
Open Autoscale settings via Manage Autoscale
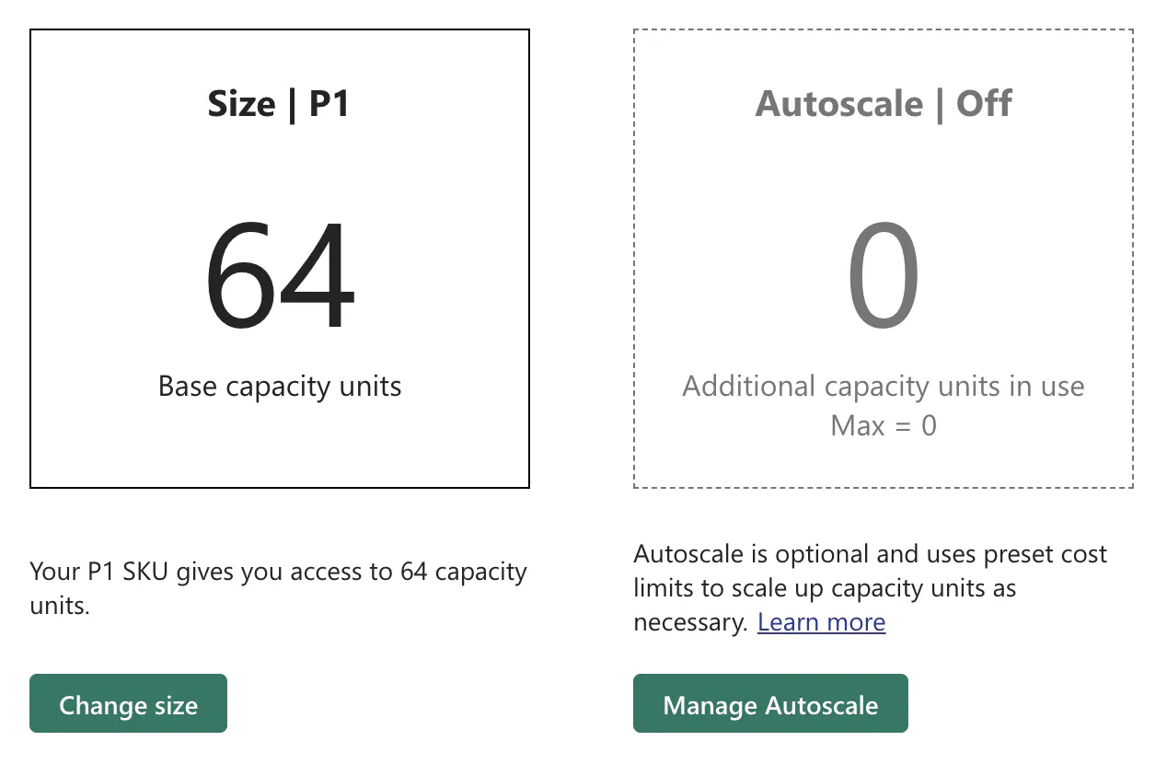tap(770, 703)
